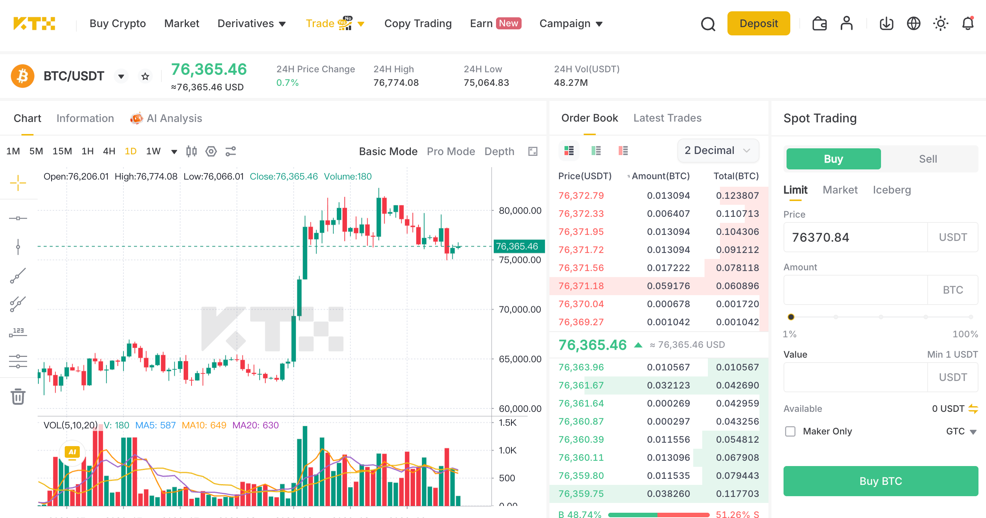Click the buy/sell ratio bar
This screenshot has height=518, width=986.
[x=658, y=515]
